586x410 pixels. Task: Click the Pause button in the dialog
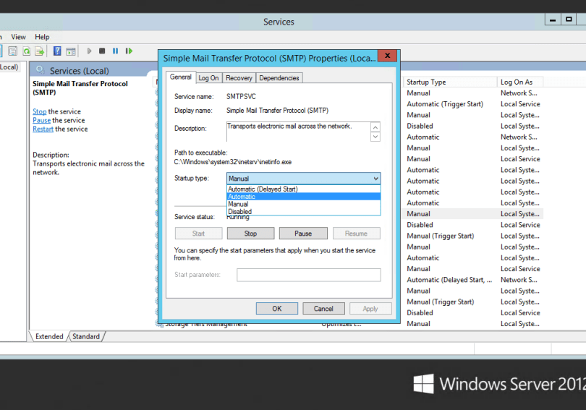pos(303,234)
